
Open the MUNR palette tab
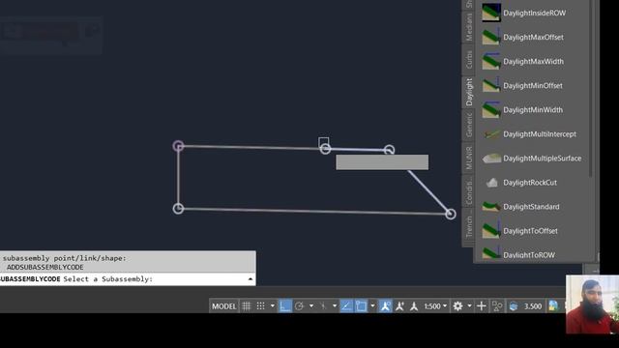click(468, 158)
